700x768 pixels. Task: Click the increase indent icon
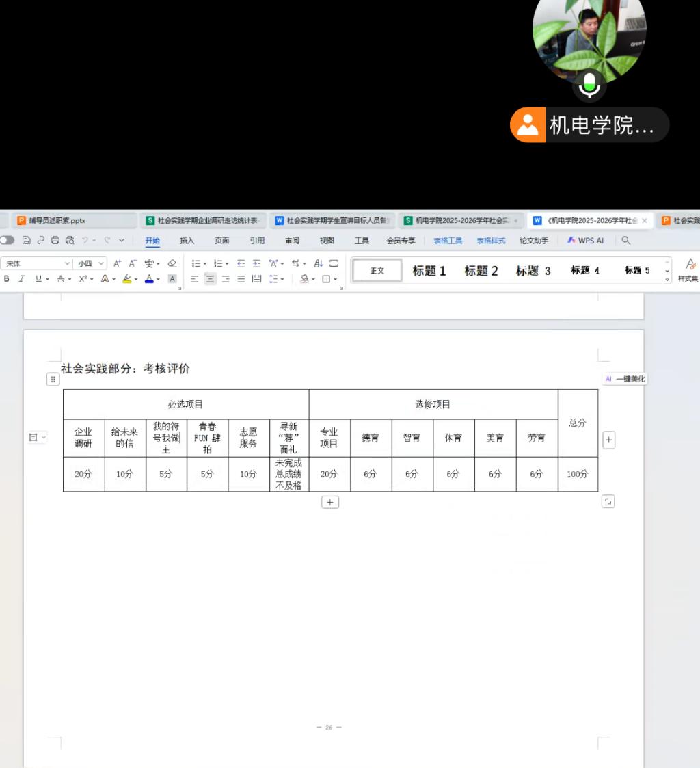coord(256,263)
